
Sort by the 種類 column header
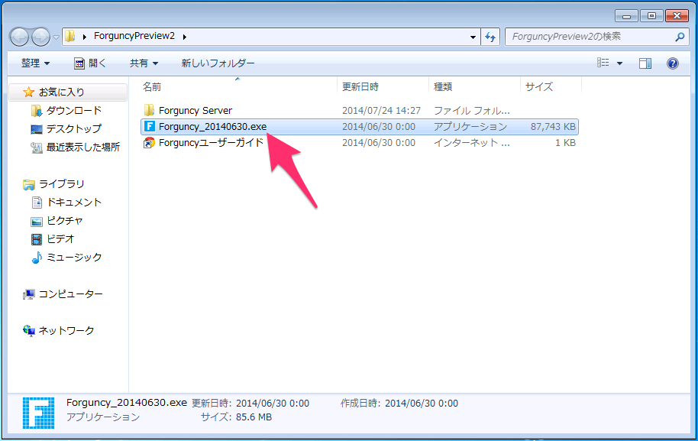point(444,87)
